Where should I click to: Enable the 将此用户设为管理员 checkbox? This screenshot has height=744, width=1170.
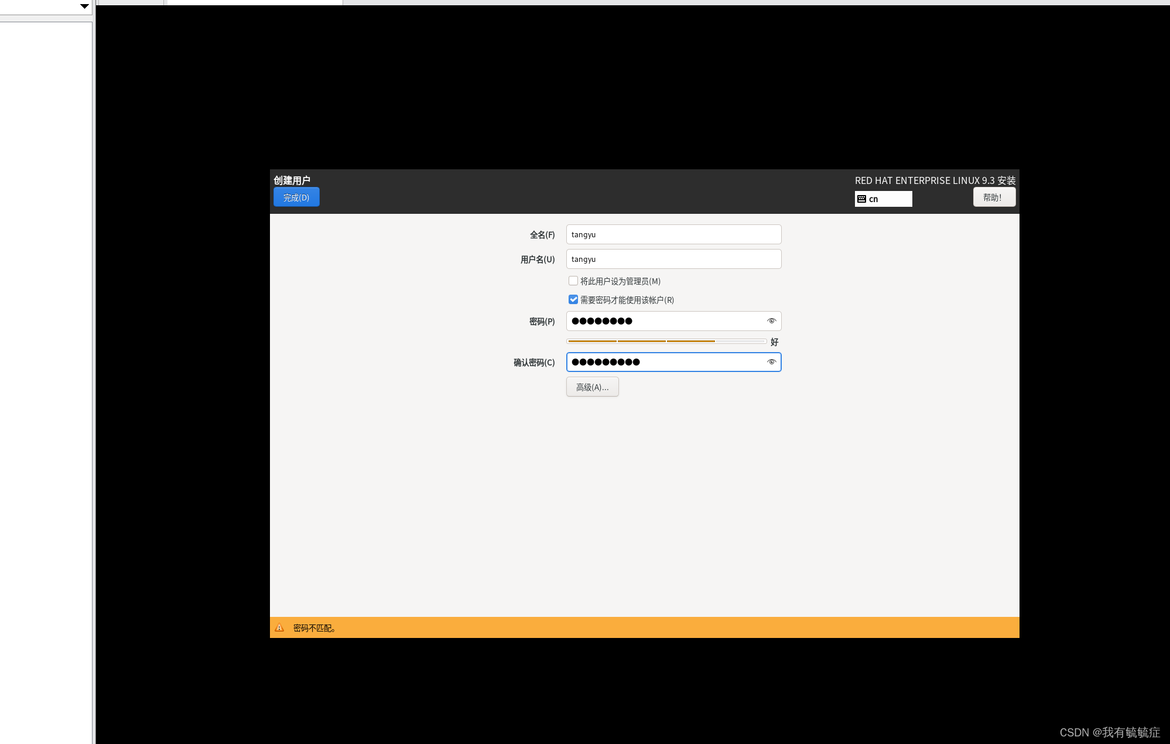click(x=573, y=281)
